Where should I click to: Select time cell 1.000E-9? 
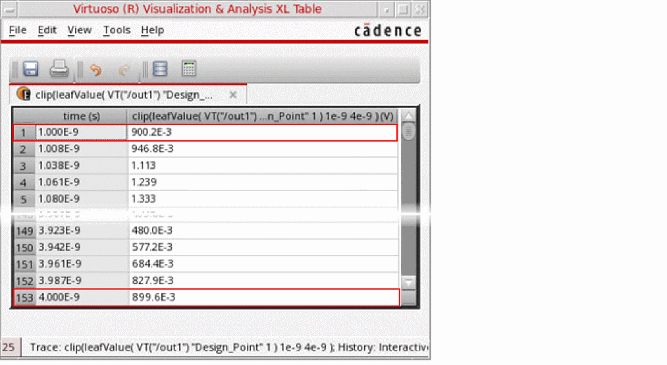pyautogui.click(x=81, y=132)
